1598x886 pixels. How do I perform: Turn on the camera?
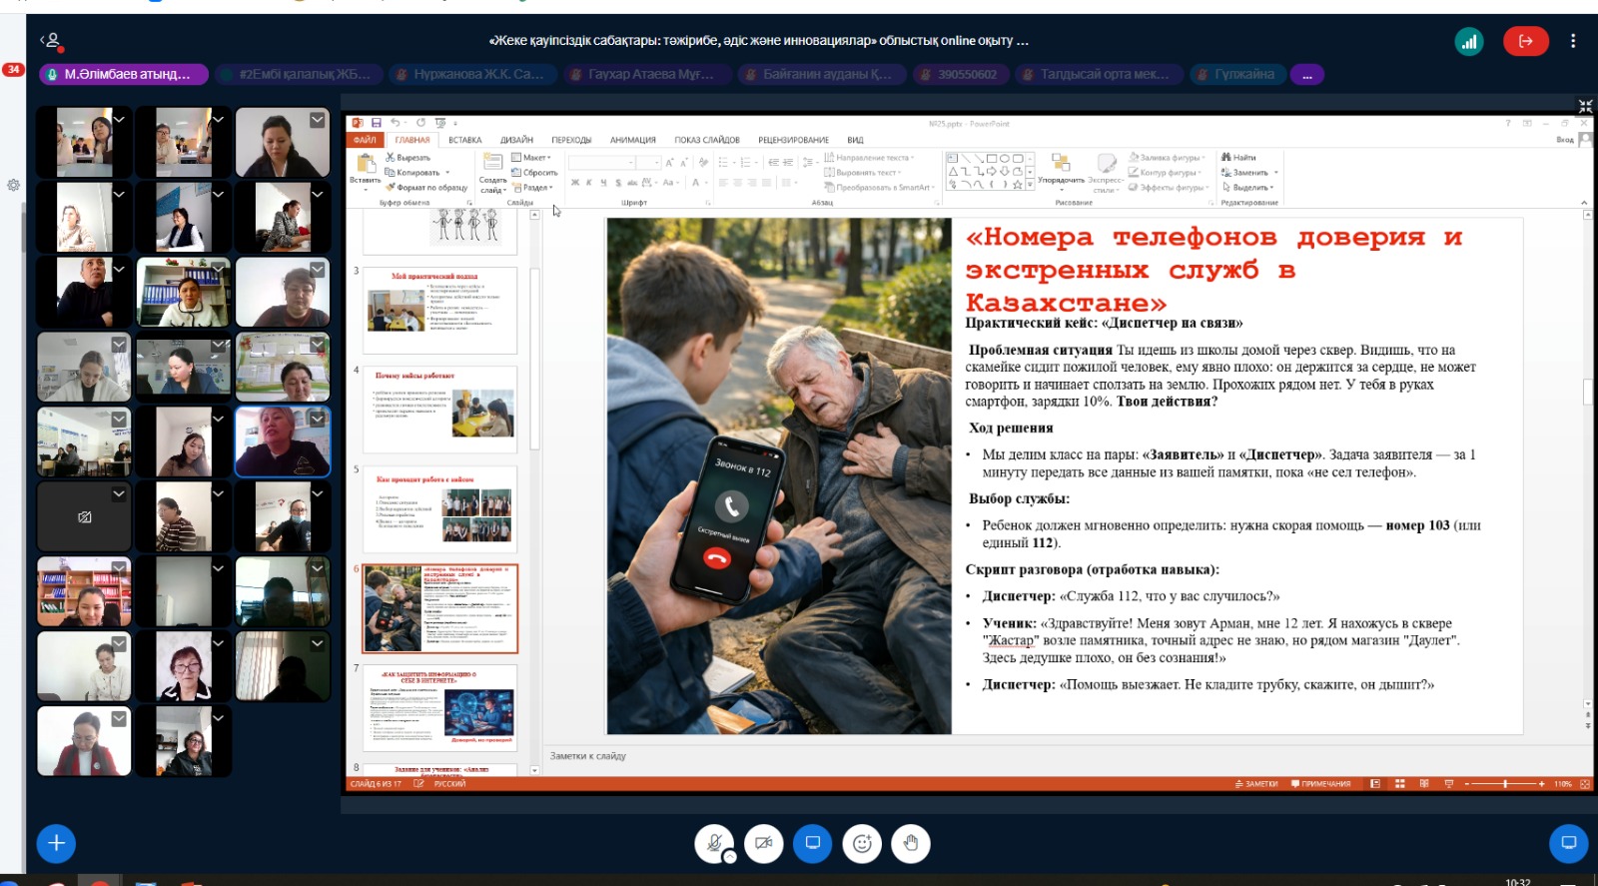(x=763, y=844)
